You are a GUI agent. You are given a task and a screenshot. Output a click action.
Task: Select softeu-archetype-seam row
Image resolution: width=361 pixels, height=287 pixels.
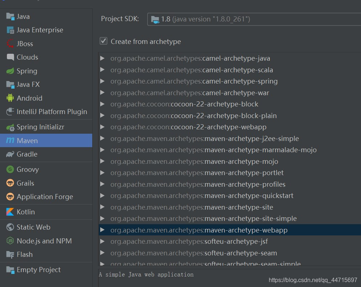pyautogui.click(x=230, y=253)
